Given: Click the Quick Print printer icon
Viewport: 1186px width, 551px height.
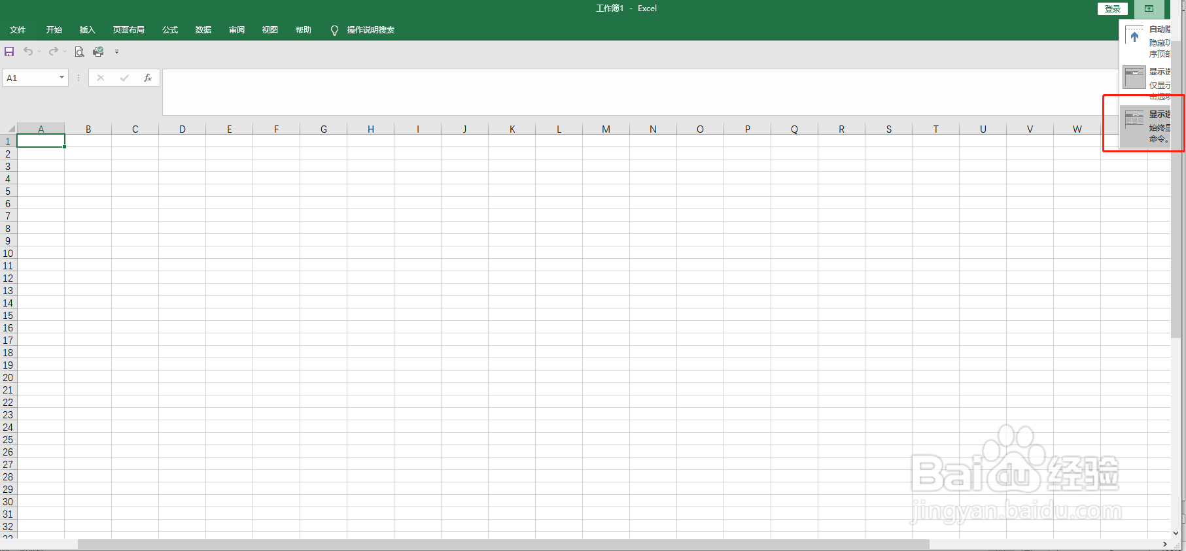Looking at the screenshot, I should coord(98,52).
